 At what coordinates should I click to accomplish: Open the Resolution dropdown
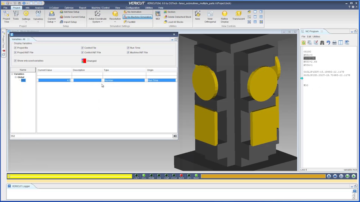(x=115, y=17)
